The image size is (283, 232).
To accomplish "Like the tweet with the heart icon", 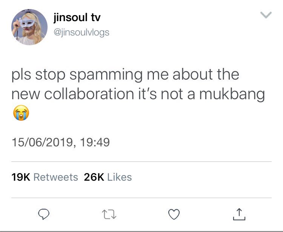I will click(x=174, y=214).
